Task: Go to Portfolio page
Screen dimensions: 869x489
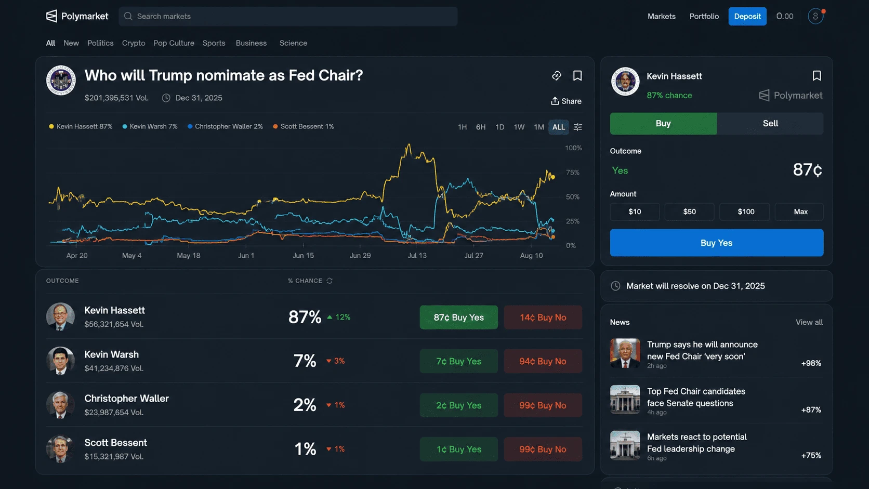Action: (x=704, y=16)
